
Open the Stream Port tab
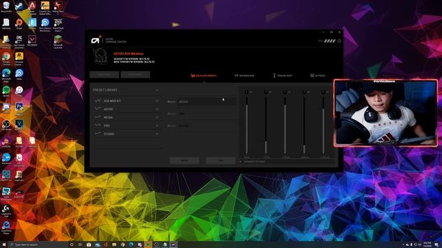282,76
